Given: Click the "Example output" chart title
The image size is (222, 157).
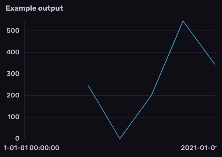Looking at the screenshot, I should [34, 8].
